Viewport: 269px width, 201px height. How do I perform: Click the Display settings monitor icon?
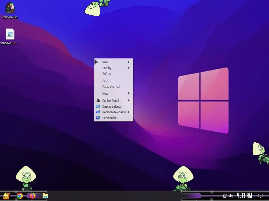(98, 106)
